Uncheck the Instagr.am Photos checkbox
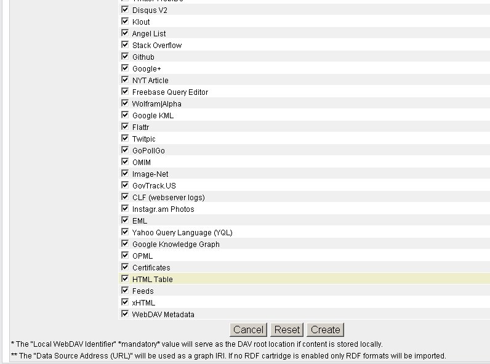490x364 pixels. [125, 209]
